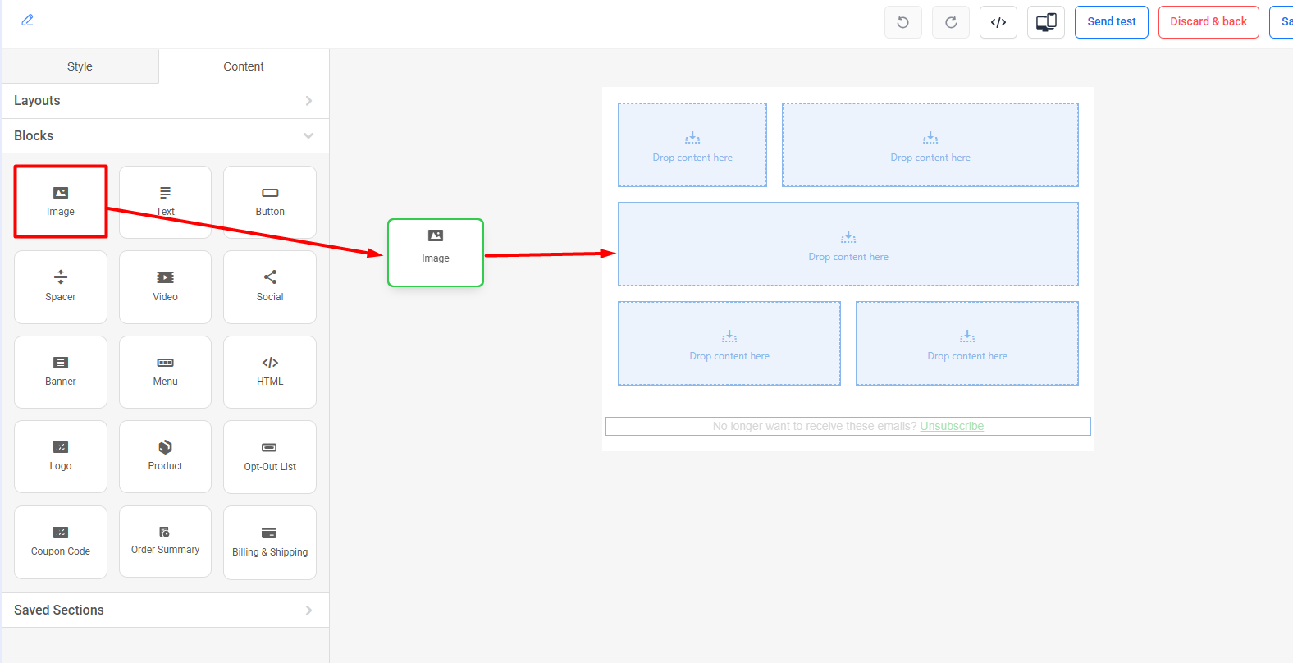
Task: Choose the HTML code block
Action: 270,372
